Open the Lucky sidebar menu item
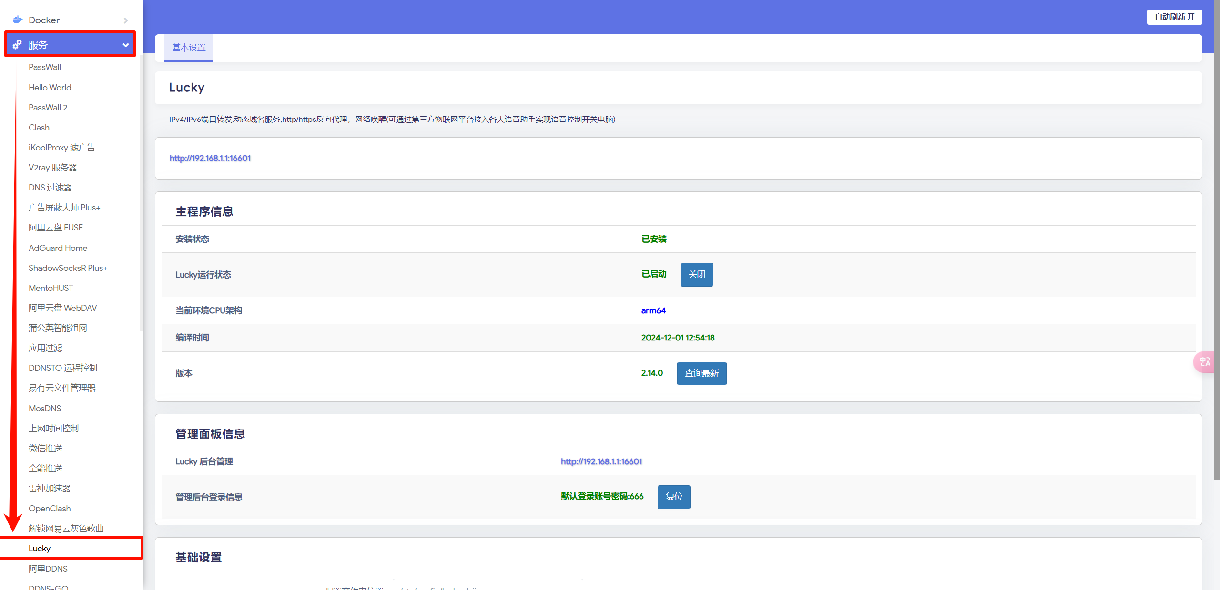The width and height of the screenshot is (1220, 590). pos(40,548)
